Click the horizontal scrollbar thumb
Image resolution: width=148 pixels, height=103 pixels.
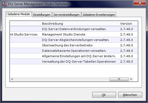119,79
